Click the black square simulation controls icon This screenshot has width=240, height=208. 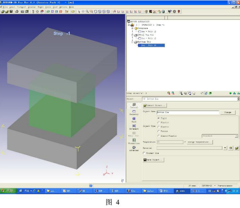pyautogui.click(x=150, y=11)
